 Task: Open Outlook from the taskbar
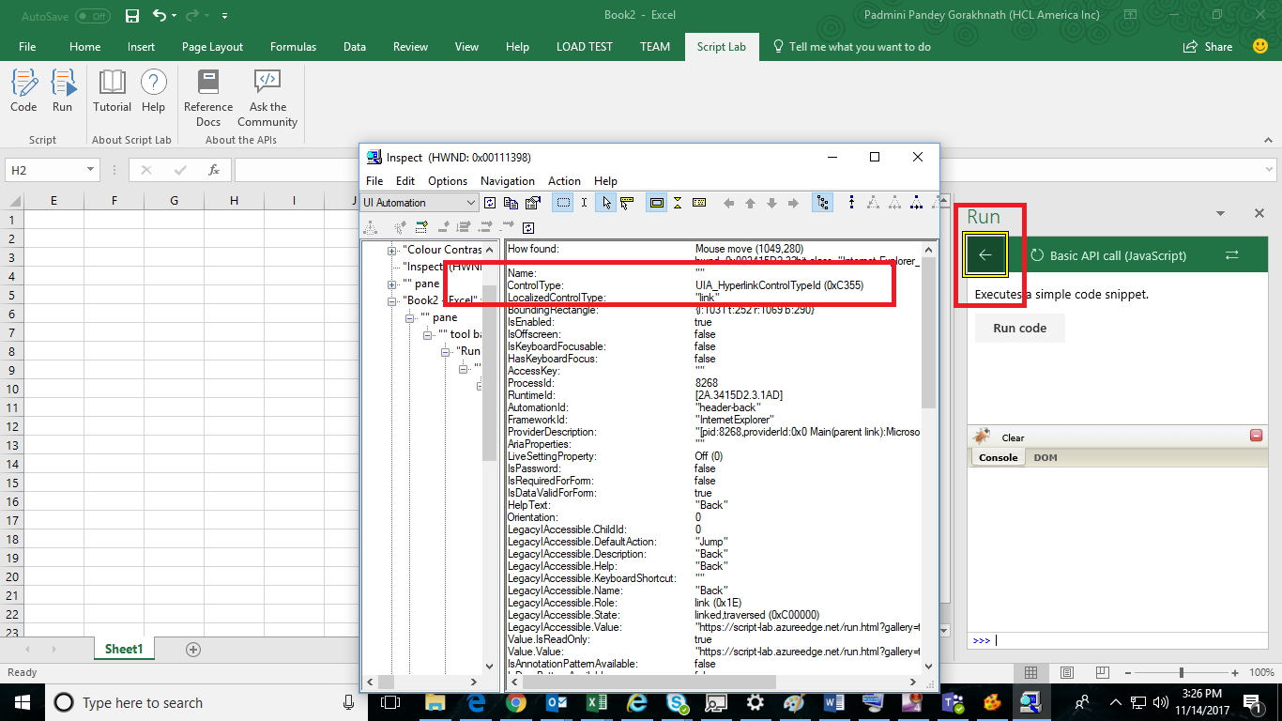pyautogui.click(x=556, y=702)
